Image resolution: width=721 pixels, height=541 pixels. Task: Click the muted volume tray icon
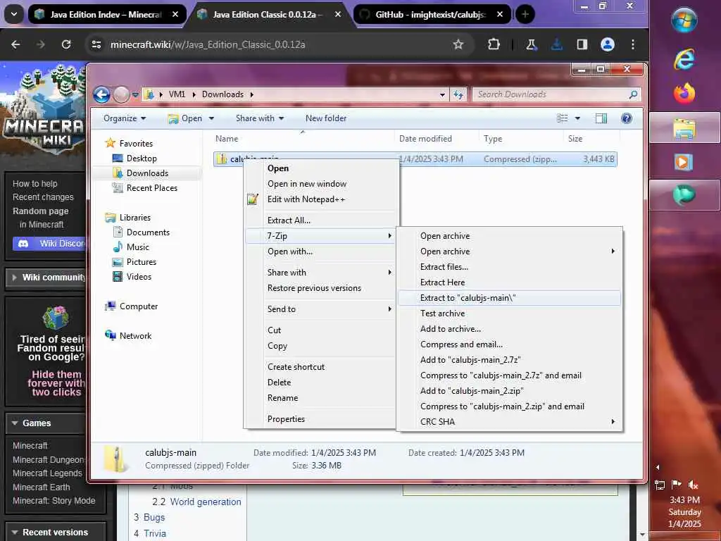click(x=693, y=485)
